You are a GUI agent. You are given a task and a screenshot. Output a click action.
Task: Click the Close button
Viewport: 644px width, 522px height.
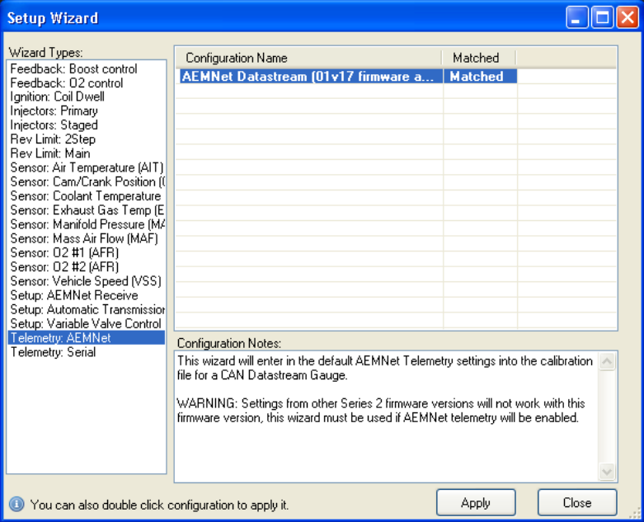[576, 502]
